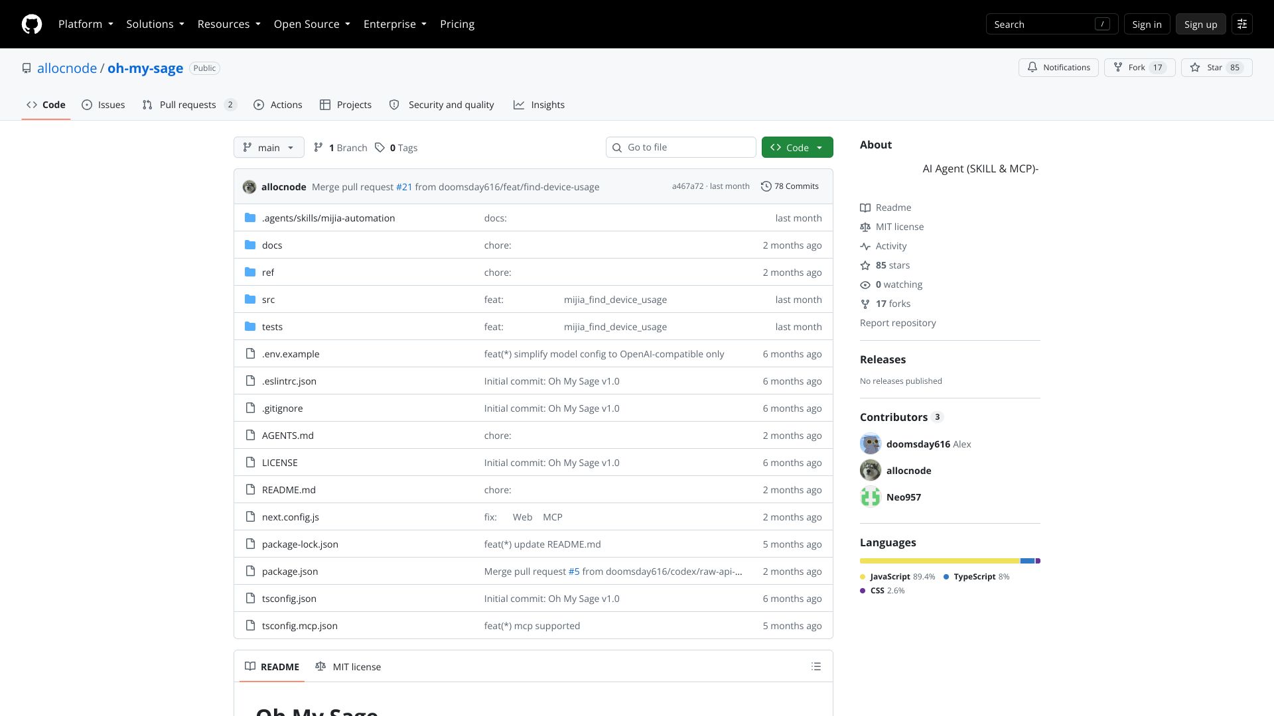View the 0 Tags link
The image size is (1274, 716).
[x=396, y=148]
